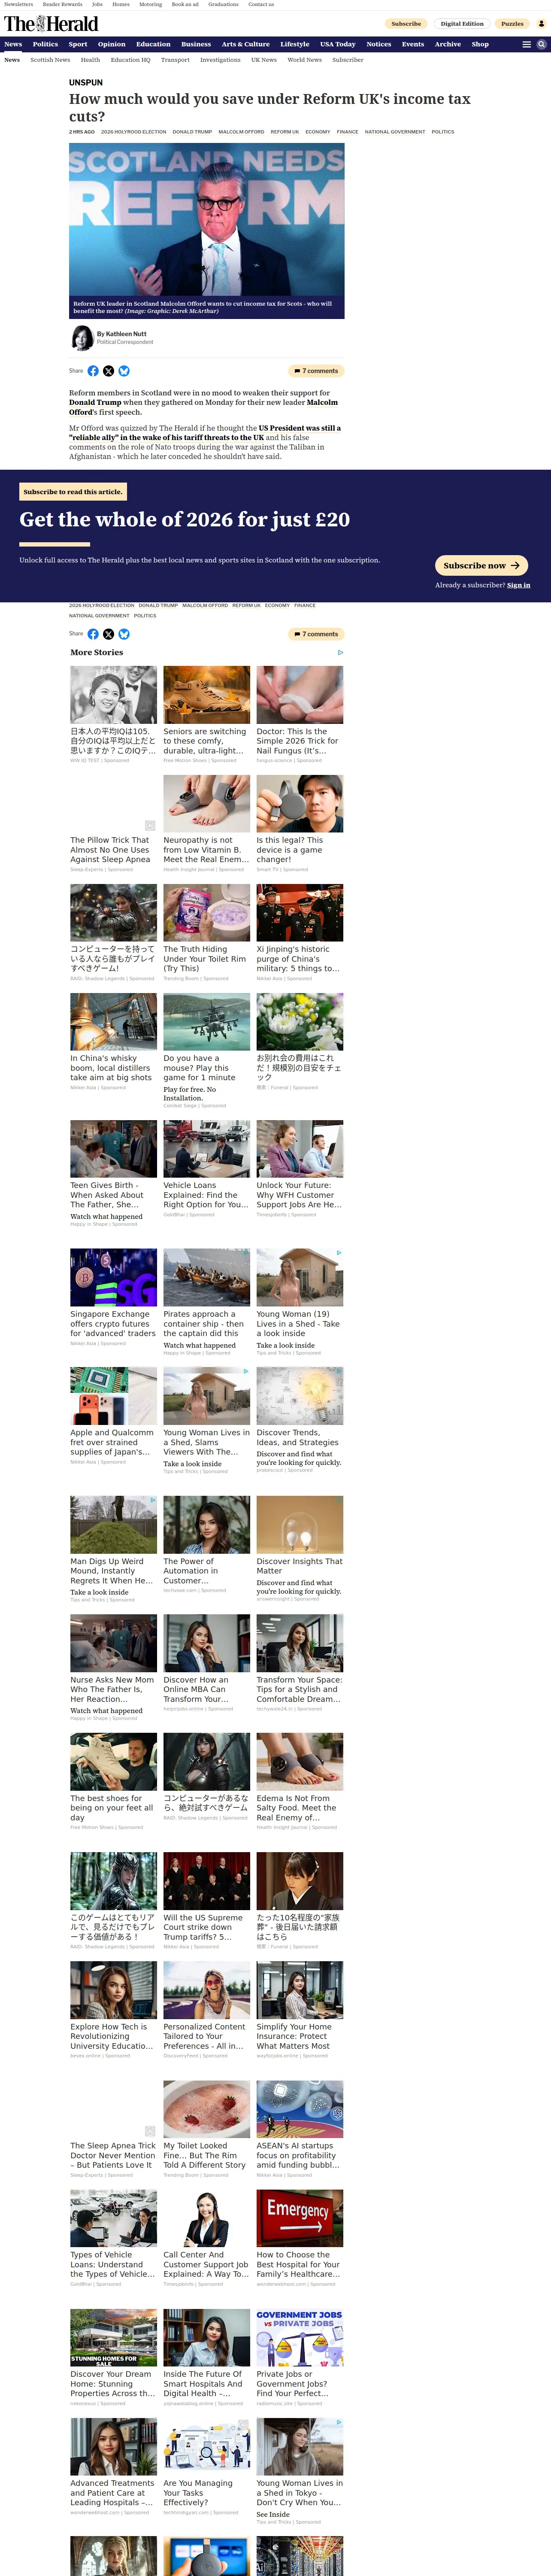Share on Facebook below author byline
The image size is (551, 2576).
pyautogui.click(x=93, y=371)
